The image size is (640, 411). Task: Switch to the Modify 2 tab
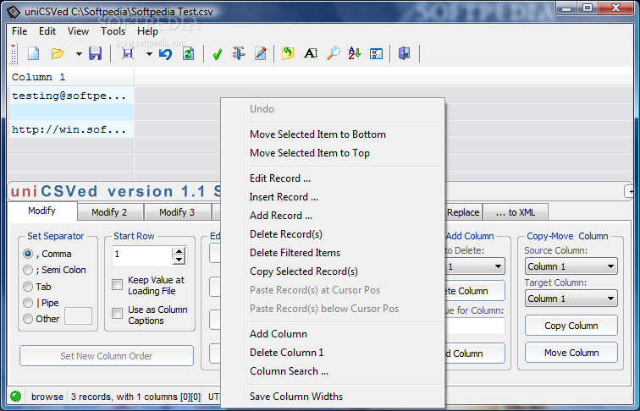tap(109, 212)
